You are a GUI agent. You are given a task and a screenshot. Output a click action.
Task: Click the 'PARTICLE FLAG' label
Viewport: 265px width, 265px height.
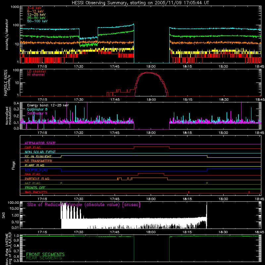coord(37,179)
